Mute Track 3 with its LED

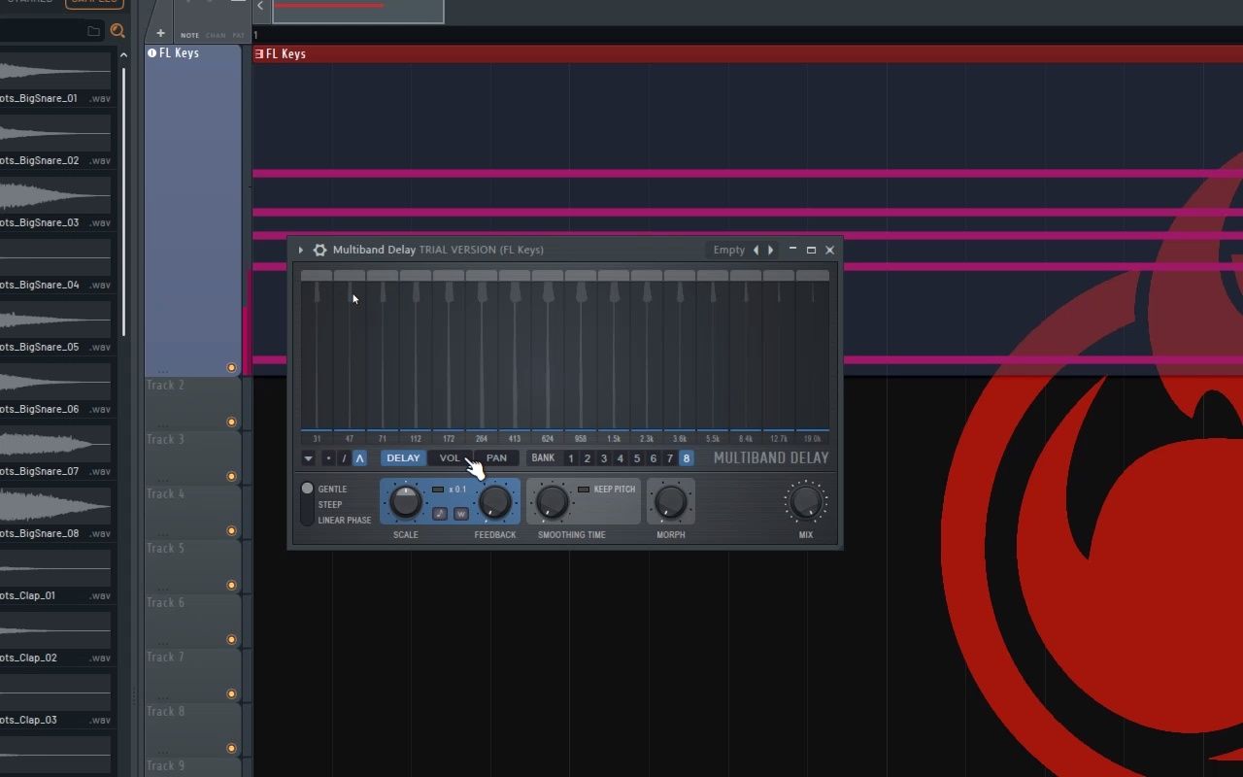231,477
